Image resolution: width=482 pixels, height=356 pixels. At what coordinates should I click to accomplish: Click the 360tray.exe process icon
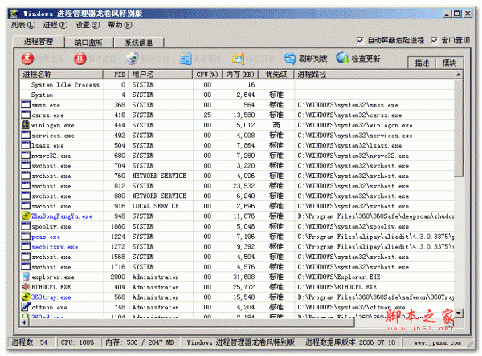[x=26, y=297]
